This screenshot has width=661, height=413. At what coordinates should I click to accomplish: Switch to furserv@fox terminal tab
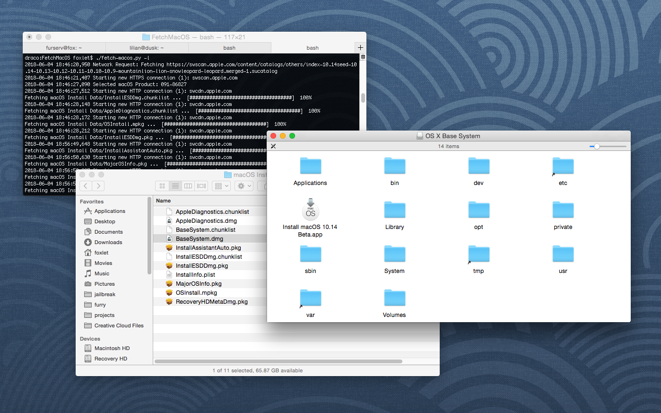[x=64, y=48]
